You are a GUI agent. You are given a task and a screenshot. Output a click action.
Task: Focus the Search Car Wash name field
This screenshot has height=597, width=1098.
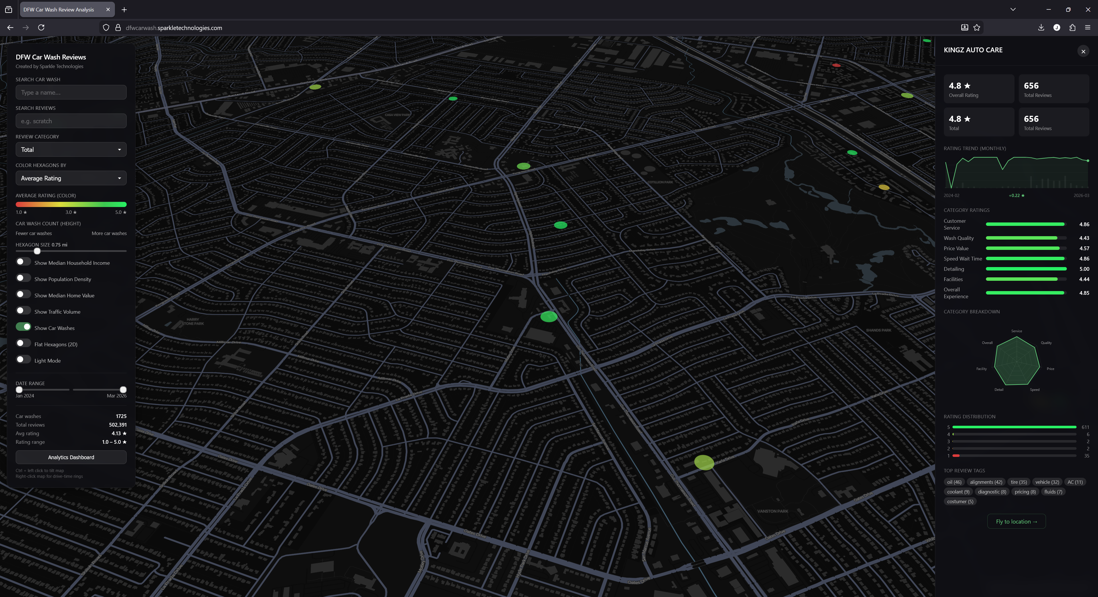click(71, 92)
